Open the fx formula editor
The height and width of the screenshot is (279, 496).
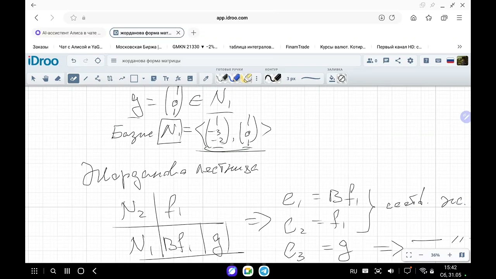tap(178, 79)
